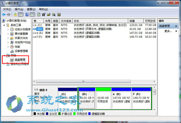
Task: Click the magnifier search toolbar icon
Action: click(x=54, y=15)
